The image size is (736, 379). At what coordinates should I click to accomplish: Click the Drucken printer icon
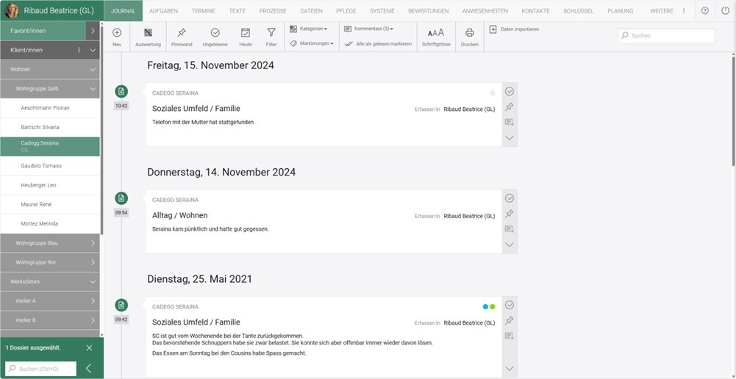coord(469,33)
